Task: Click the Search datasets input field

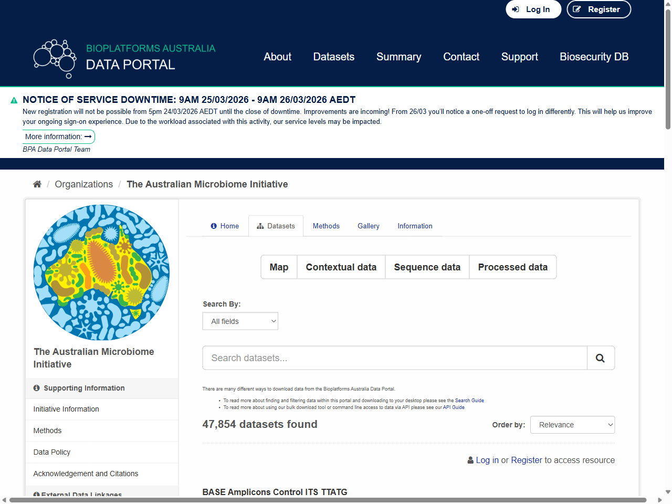Action: (x=394, y=358)
